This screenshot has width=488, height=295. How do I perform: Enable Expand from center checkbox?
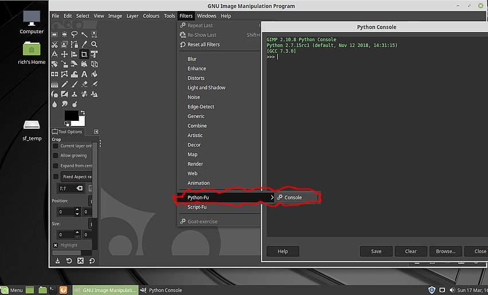coord(56,166)
